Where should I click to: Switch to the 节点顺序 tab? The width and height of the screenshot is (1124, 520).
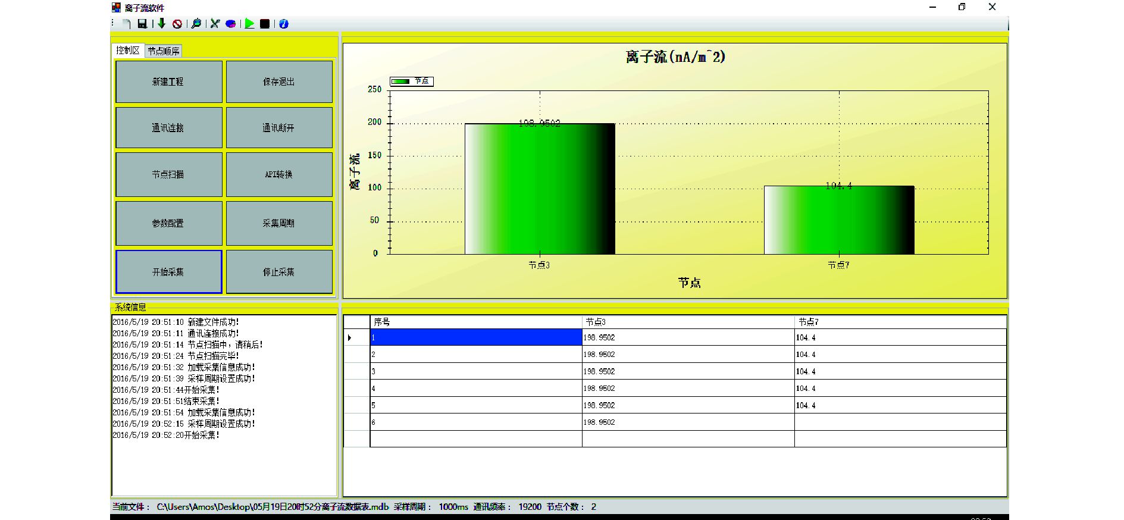[x=164, y=51]
